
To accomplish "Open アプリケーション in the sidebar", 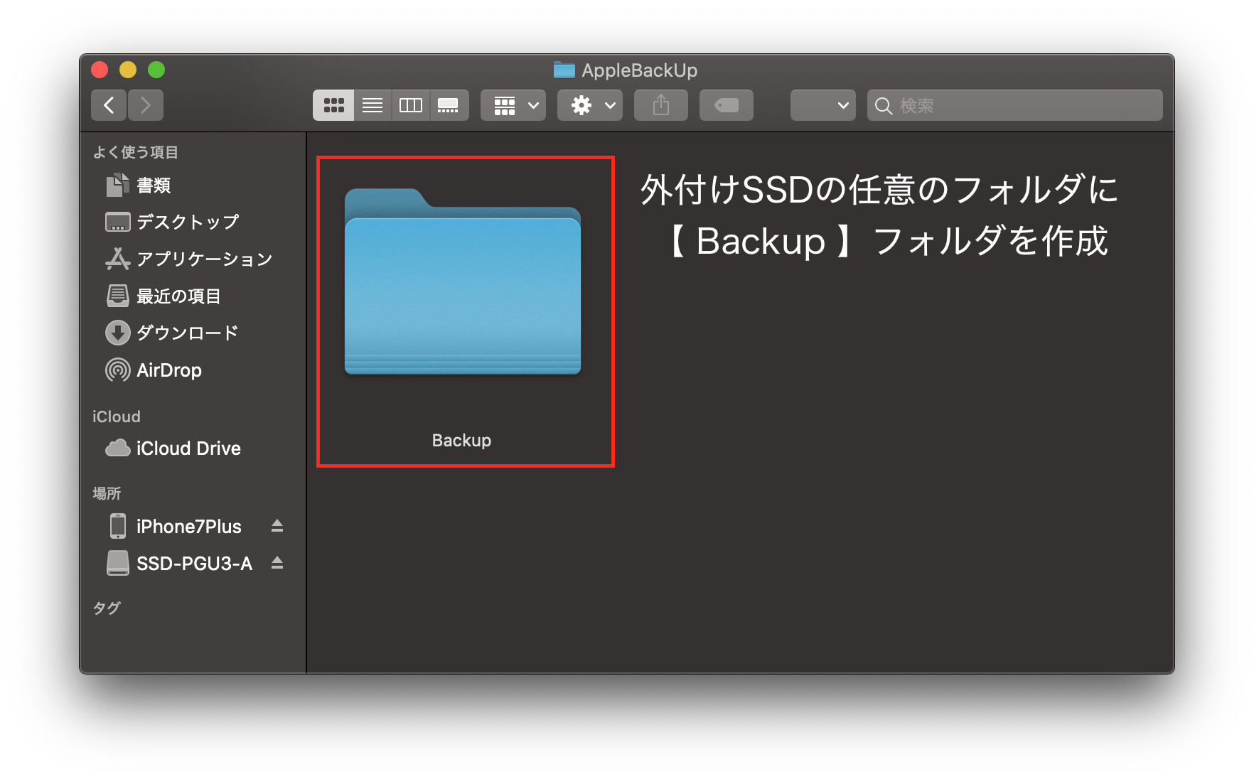I will pos(203,259).
